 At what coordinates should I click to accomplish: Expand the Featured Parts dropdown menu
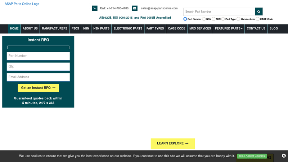coord(229,29)
